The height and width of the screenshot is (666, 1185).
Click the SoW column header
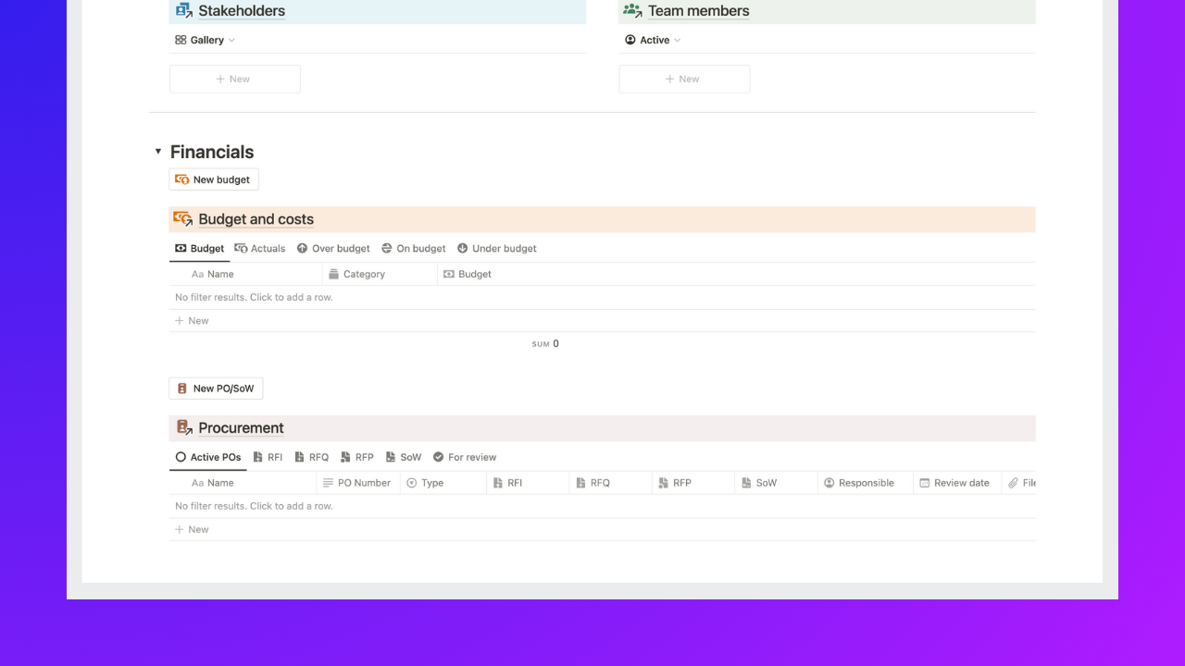point(777,483)
